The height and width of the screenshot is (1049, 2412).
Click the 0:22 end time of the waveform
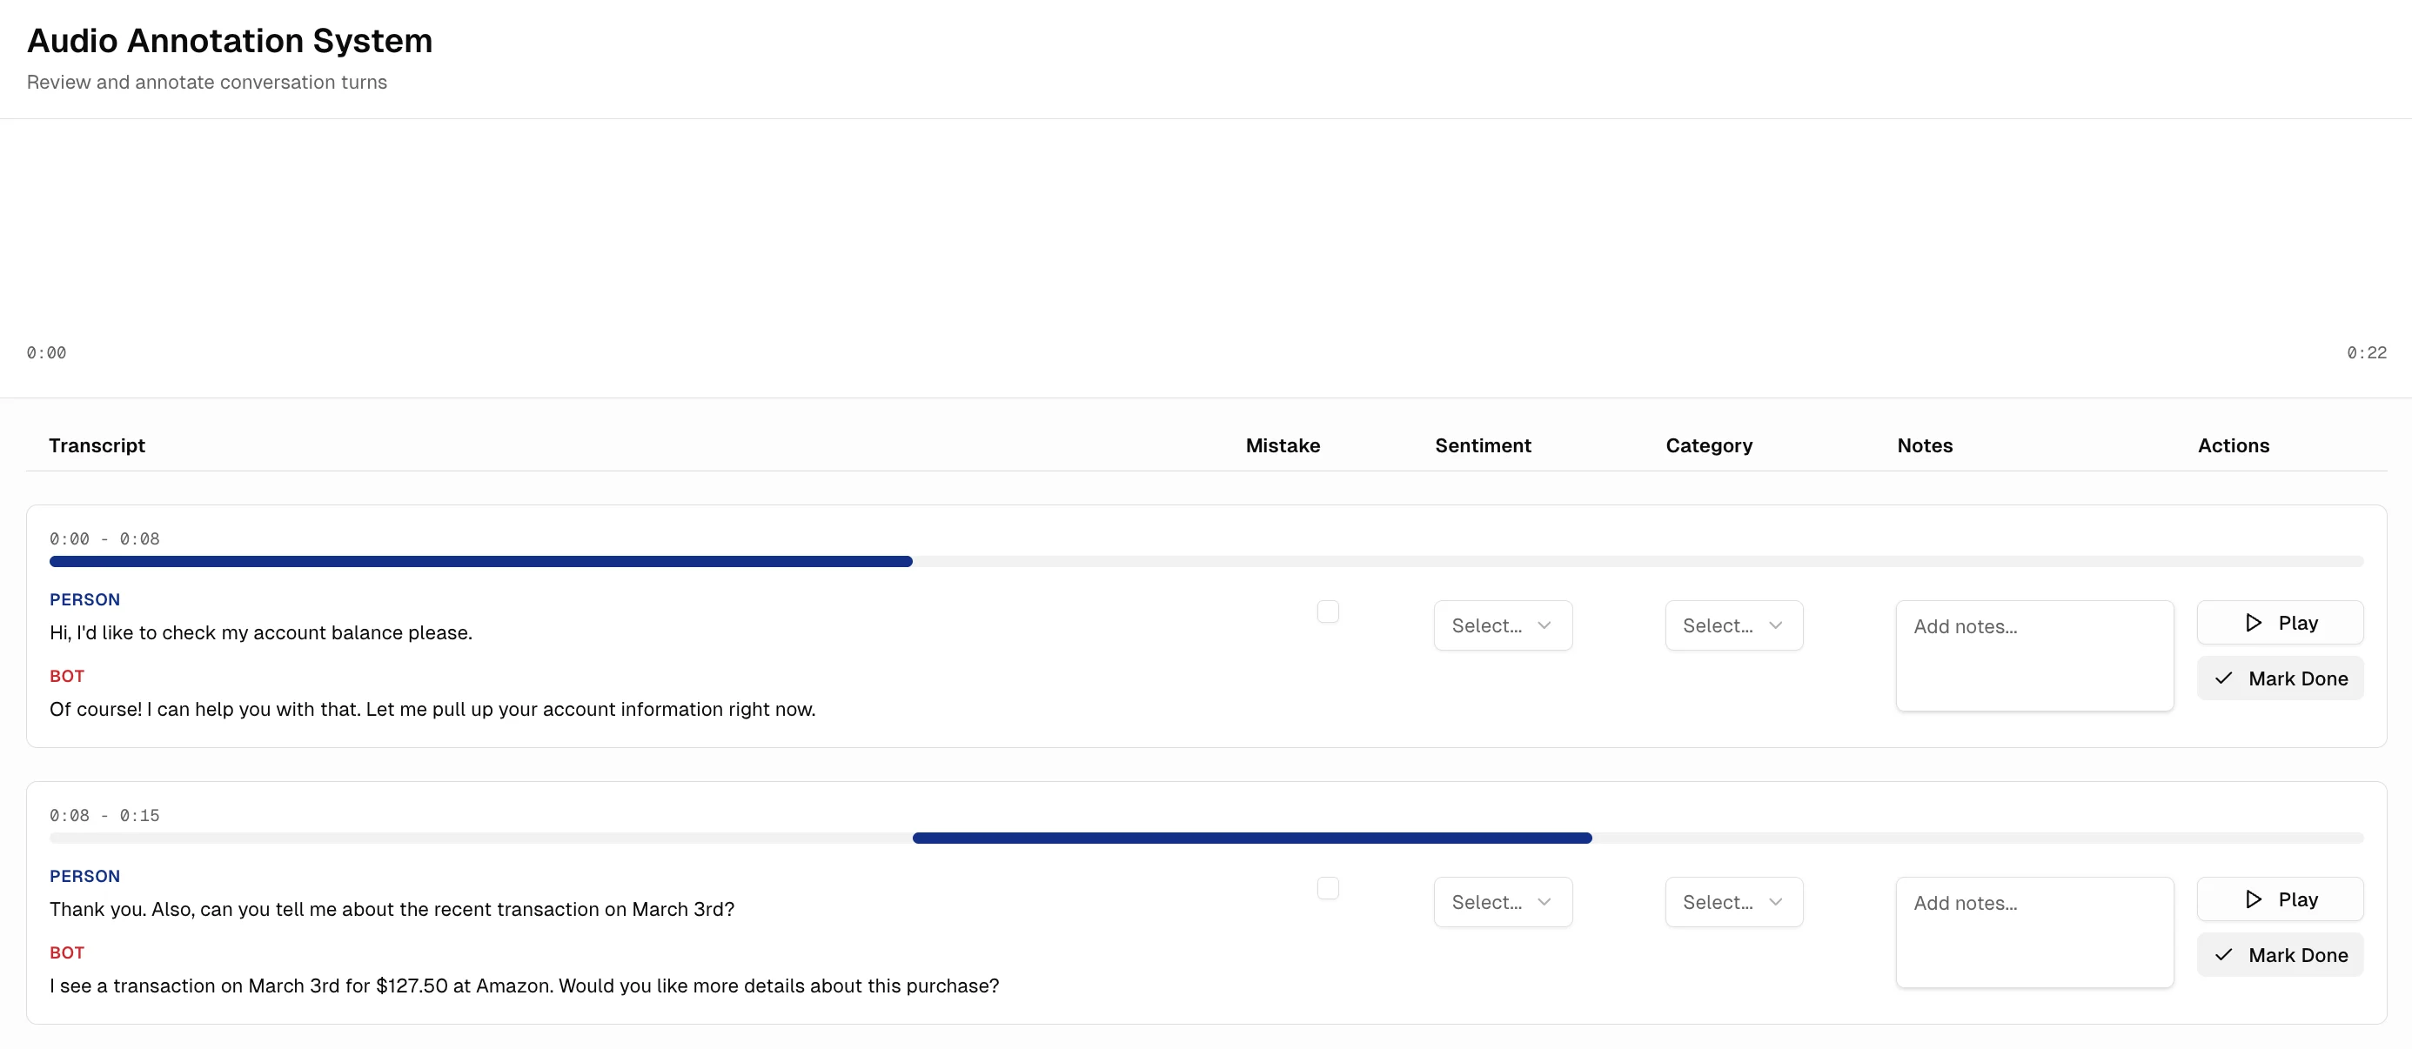tap(2366, 353)
